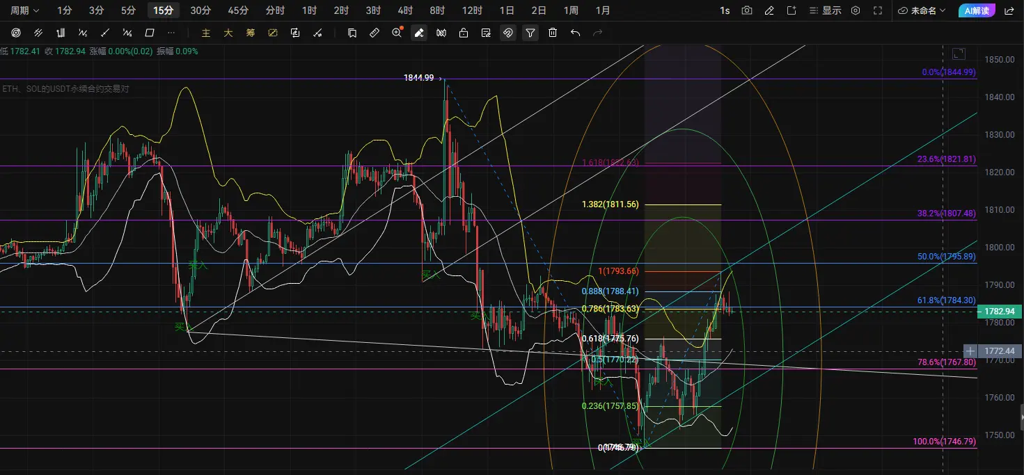Click the share arrow icon
The height and width of the screenshot is (475, 1024).
coord(1009,10)
